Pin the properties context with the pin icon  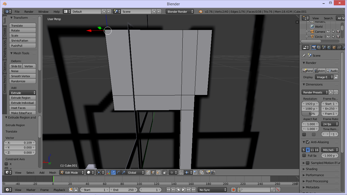pyautogui.click(x=304, y=55)
